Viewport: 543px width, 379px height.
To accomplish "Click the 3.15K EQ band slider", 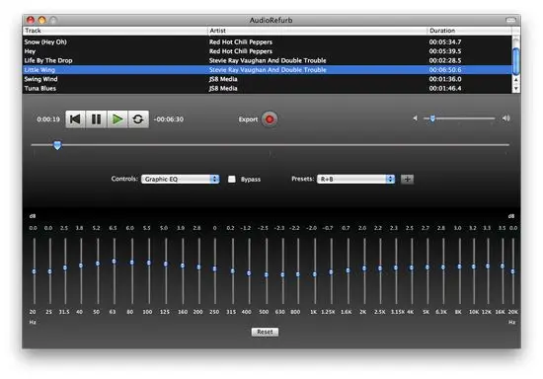I will 396,271.
